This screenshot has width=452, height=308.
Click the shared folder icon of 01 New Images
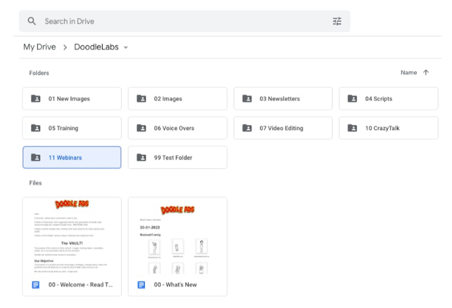[x=36, y=99]
